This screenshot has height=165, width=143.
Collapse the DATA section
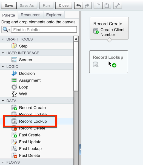click(x=3, y=101)
